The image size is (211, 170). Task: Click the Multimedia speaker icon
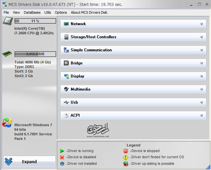(x=66, y=89)
